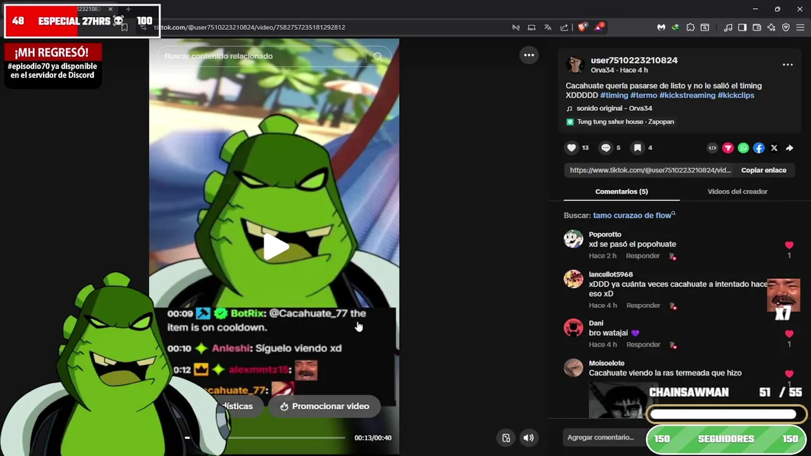Image resolution: width=811 pixels, height=456 pixels.
Task: Save video with the bookmark icon
Action: 637,148
